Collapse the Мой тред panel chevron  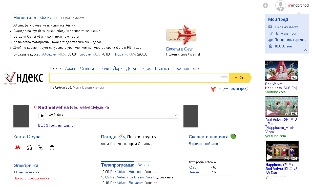(x=306, y=50)
